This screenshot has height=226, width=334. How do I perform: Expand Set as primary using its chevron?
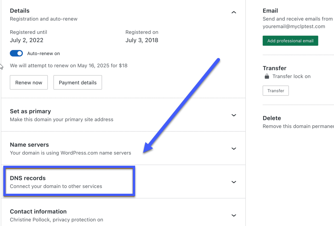pos(234,115)
